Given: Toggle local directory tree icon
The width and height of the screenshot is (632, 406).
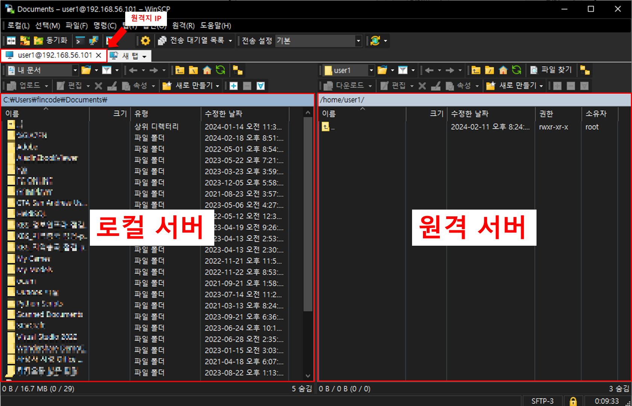Looking at the screenshot, I should coord(238,70).
